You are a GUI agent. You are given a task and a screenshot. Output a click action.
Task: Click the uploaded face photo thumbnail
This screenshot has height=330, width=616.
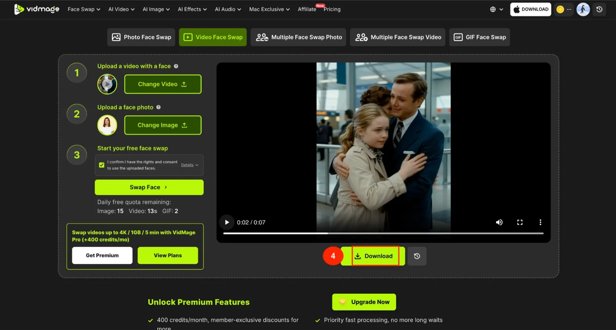107,125
